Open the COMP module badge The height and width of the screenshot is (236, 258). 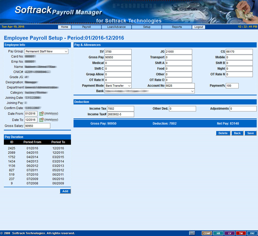207,233
